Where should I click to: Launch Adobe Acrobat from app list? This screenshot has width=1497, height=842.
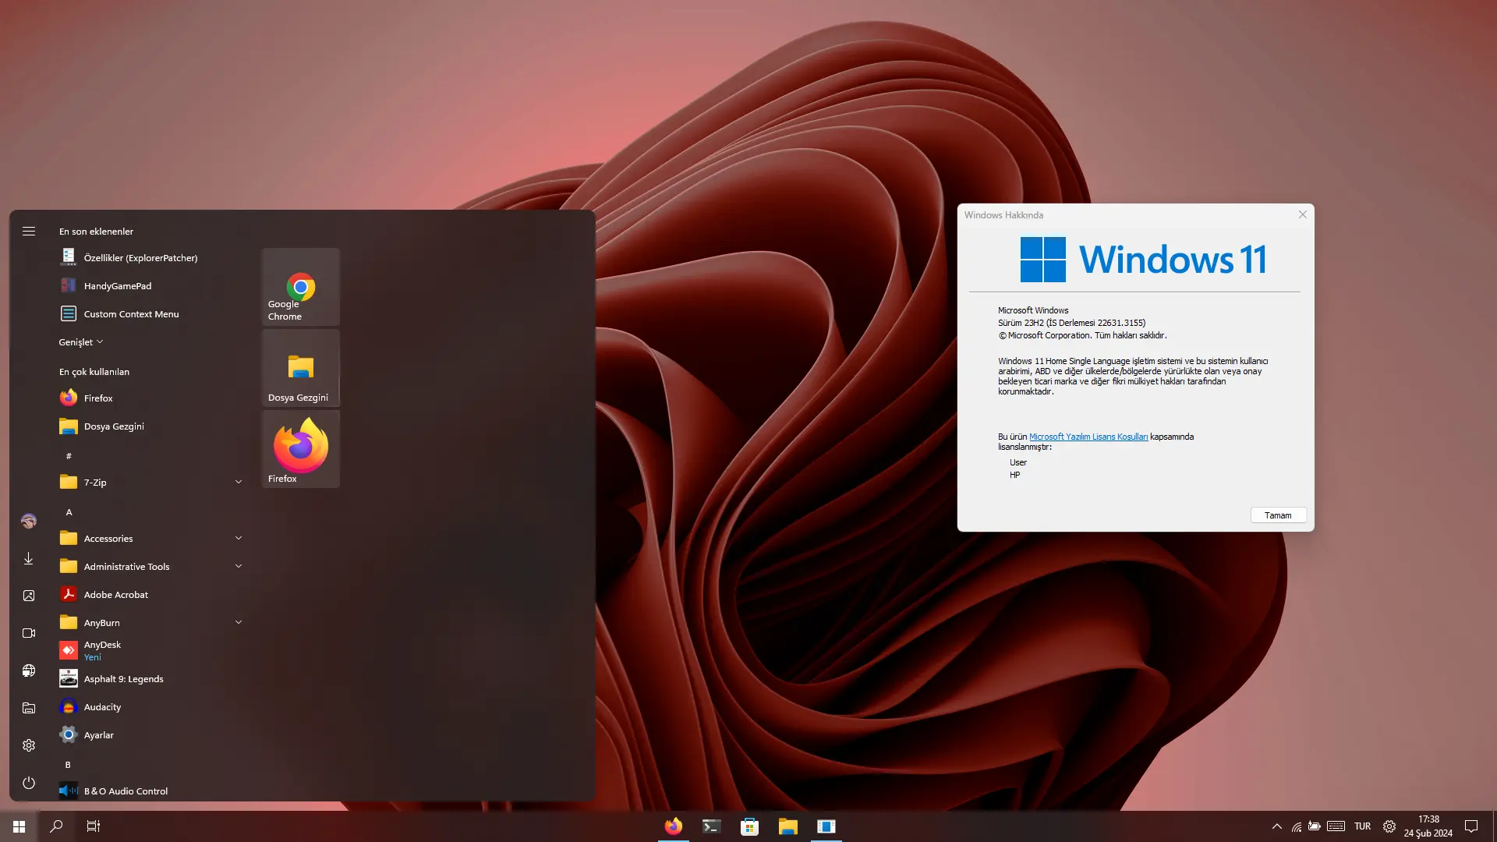pyautogui.click(x=151, y=594)
